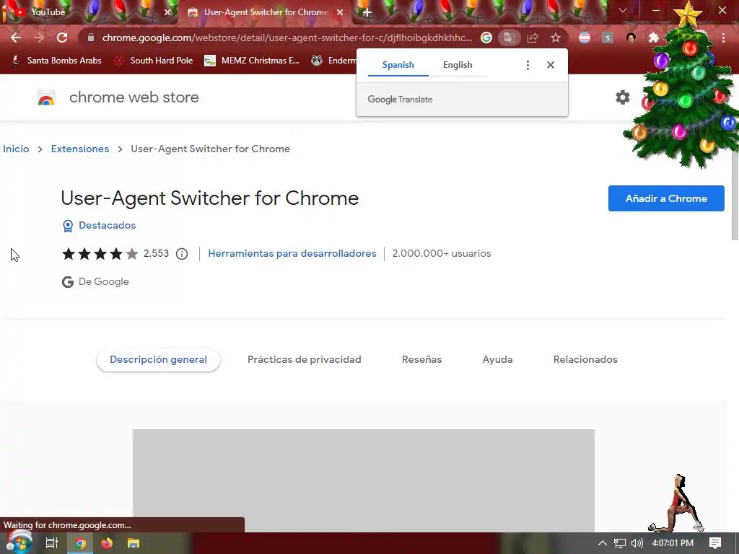
Task: Close the User-Agent Switcher tab
Action: pyautogui.click(x=340, y=12)
